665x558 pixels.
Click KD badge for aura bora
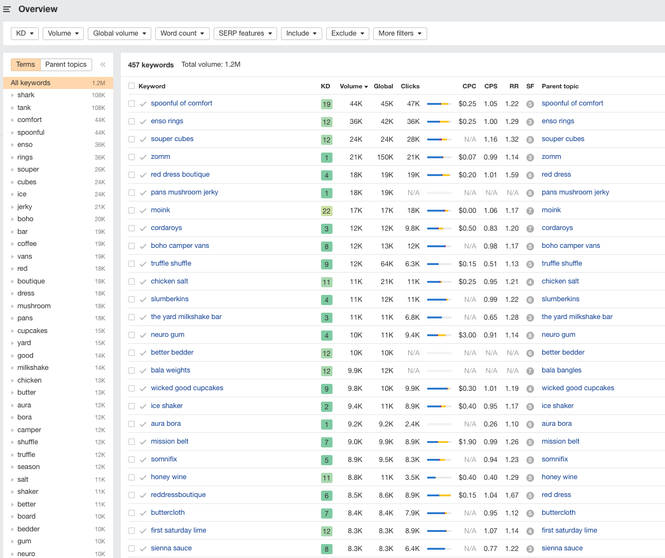click(327, 425)
